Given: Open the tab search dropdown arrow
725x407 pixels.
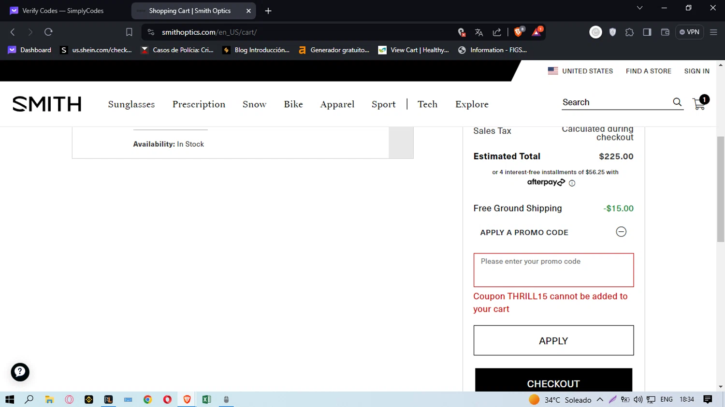Looking at the screenshot, I should point(639,8).
